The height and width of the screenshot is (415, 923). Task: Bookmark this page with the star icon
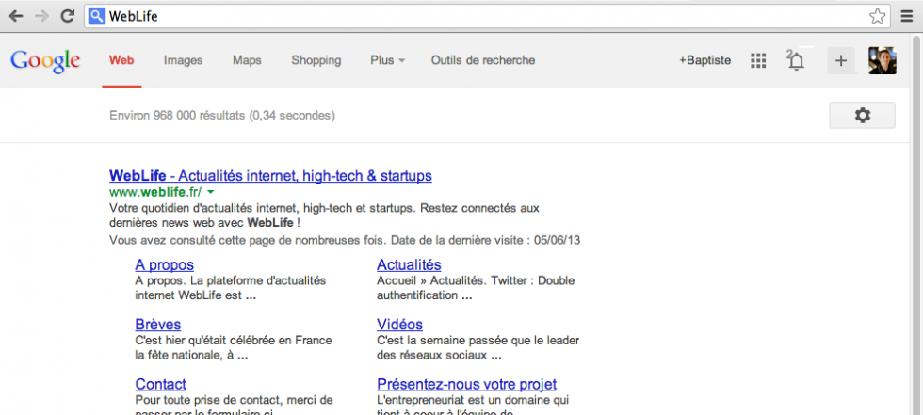click(877, 16)
